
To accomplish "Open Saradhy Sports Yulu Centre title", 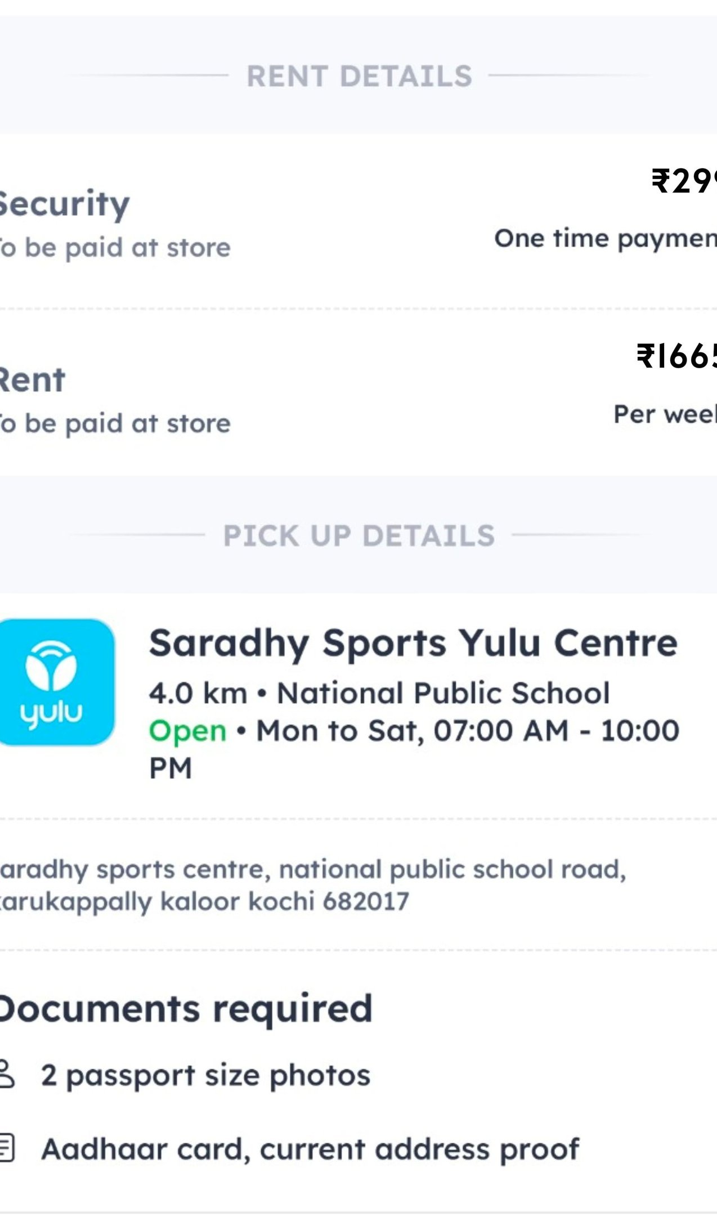I will click(413, 642).
